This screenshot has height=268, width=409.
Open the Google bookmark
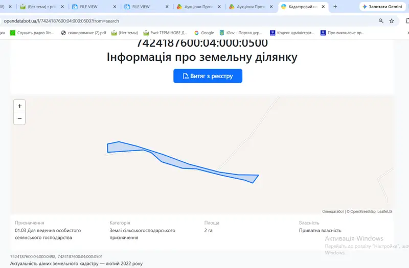coord(204,33)
